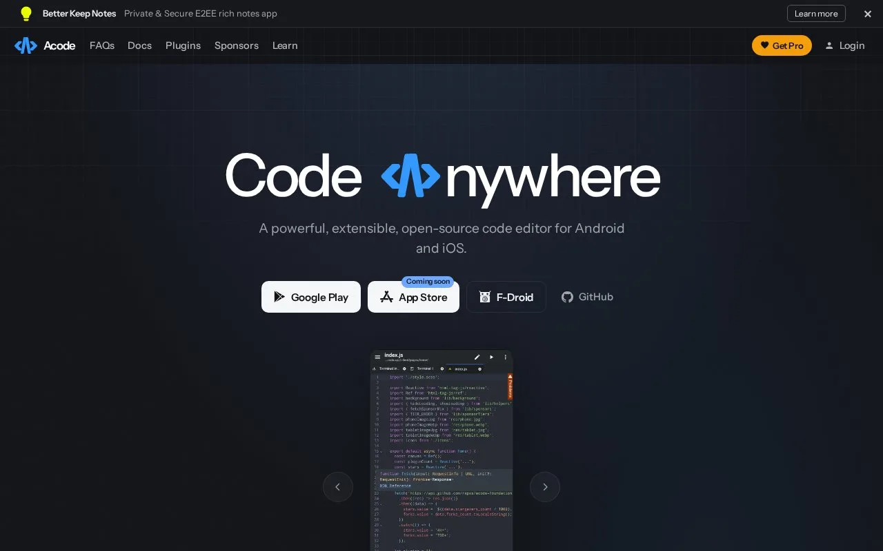Click the Get Pro button
Viewport: 883px width, 551px height.
coord(782,45)
